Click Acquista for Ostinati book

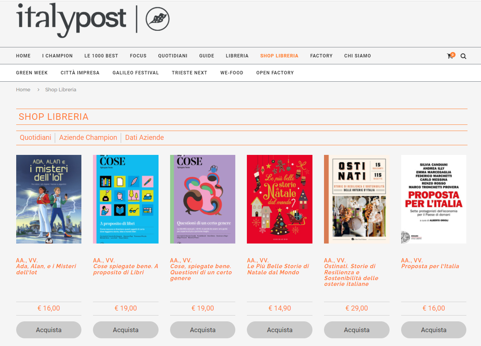(x=357, y=330)
